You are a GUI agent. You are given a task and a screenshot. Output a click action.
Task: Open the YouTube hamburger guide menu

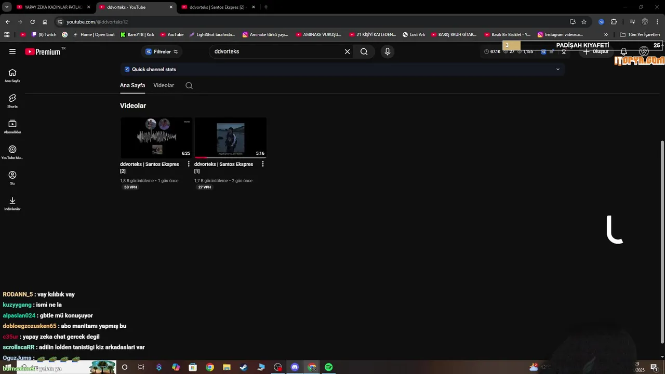[x=12, y=51]
